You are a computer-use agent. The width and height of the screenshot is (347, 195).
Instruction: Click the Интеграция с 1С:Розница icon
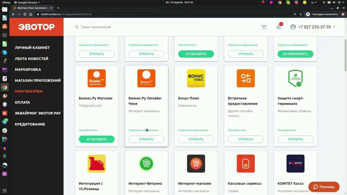pyautogui.click(x=97, y=164)
